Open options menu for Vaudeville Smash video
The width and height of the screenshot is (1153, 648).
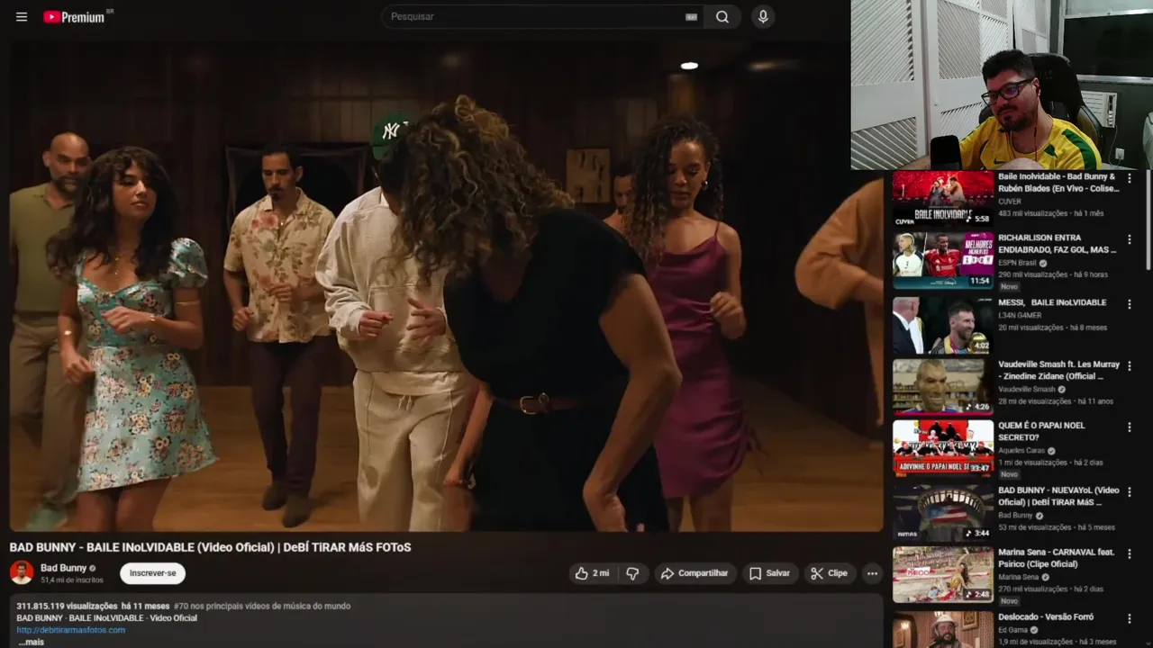[1130, 366]
